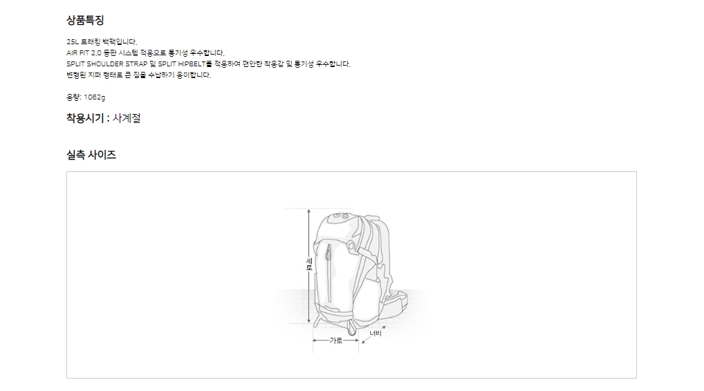Click the 가로 width label
Screen dimensions: 704x391
click(x=336, y=341)
